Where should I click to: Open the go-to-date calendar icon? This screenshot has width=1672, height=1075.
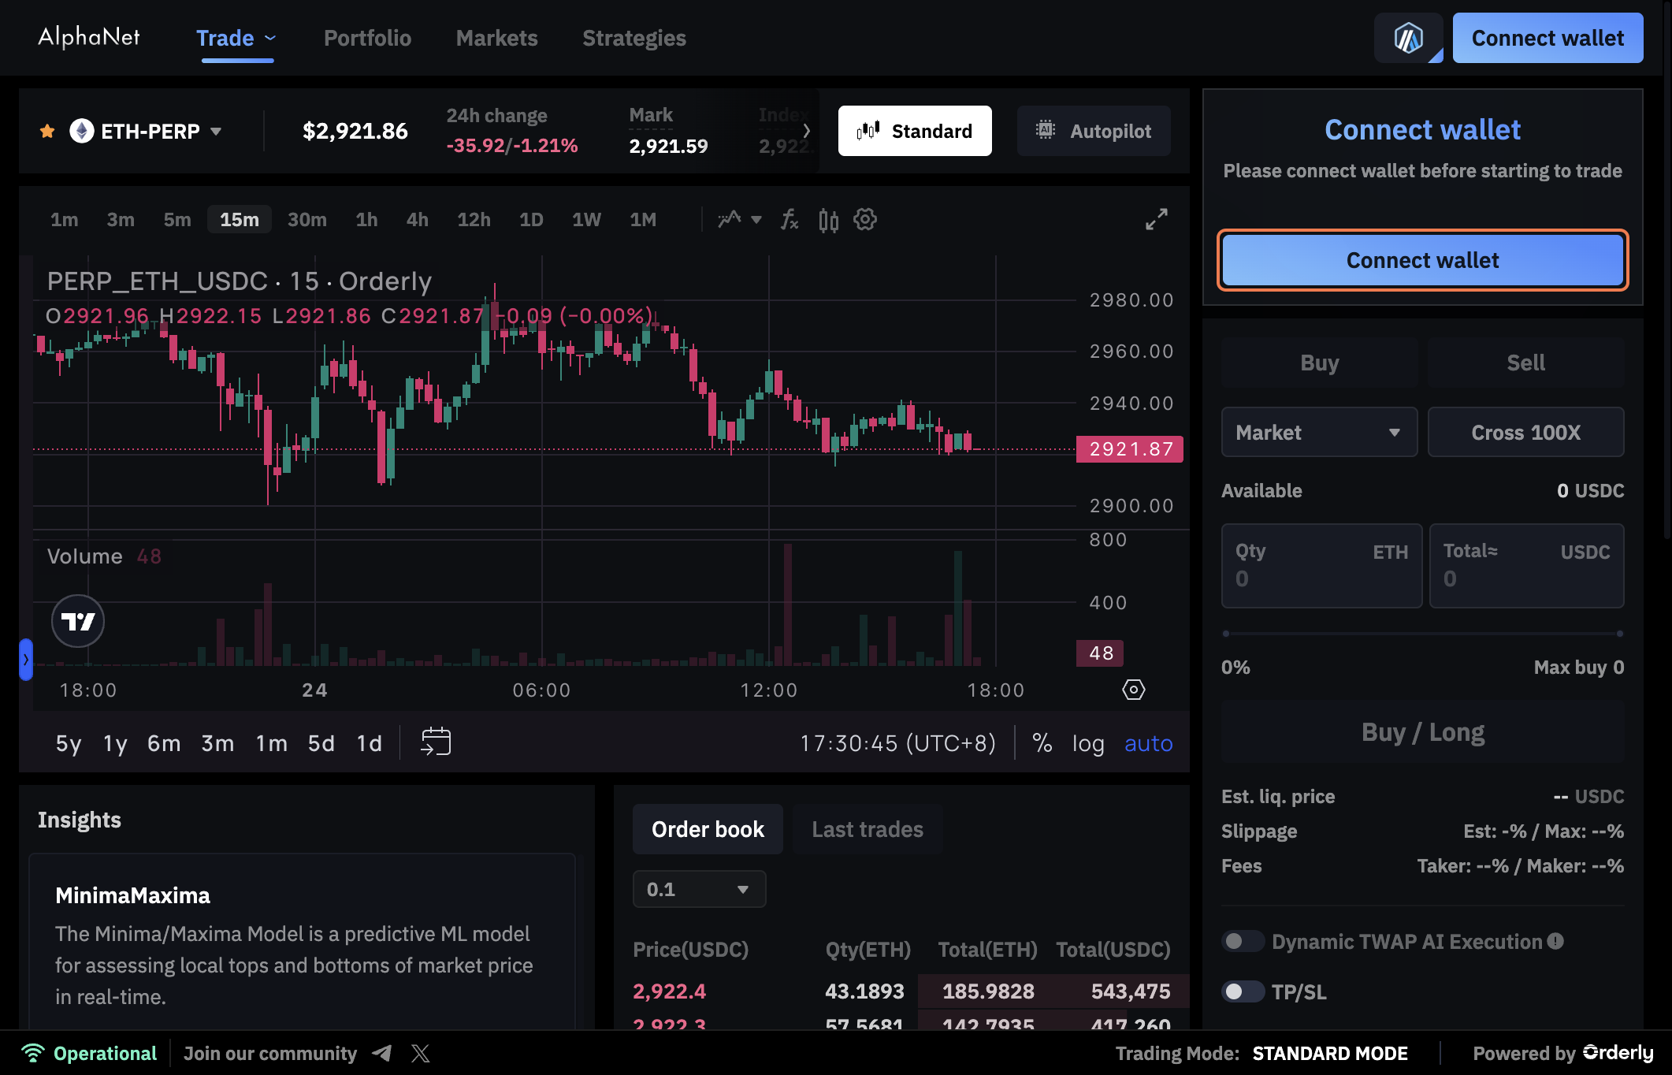[x=436, y=742]
